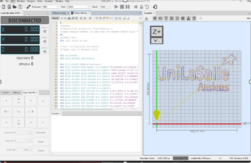
Task: Click the Pause toolbar icon
Action: [128, 7]
